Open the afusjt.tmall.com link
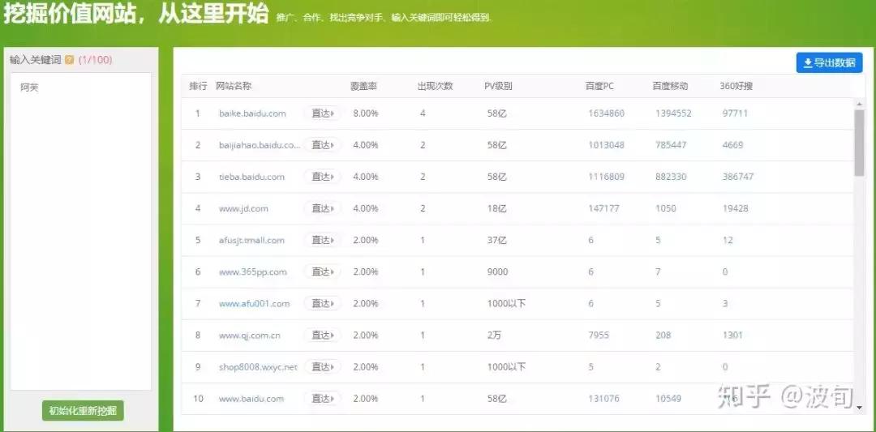876x432 pixels. point(251,240)
